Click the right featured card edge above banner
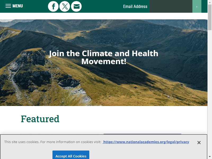Viewport: 212px width, 159px height. [x=142, y=134]
